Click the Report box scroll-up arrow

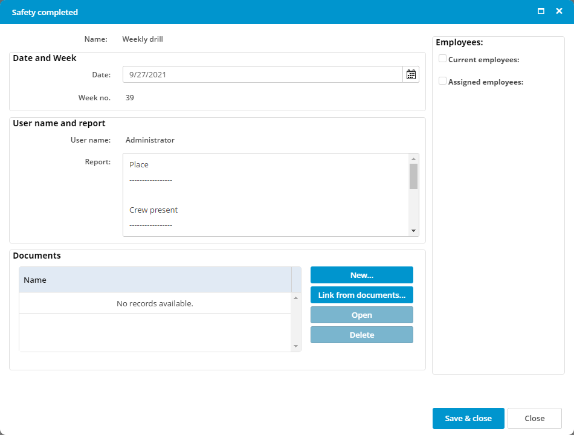click(x=413, y=158)
